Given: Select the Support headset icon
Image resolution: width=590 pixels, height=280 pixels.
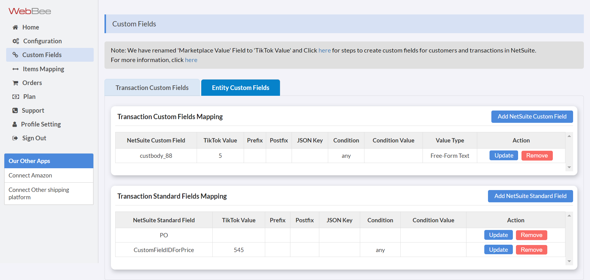Looking at the screenshot, I should (15, 110).
